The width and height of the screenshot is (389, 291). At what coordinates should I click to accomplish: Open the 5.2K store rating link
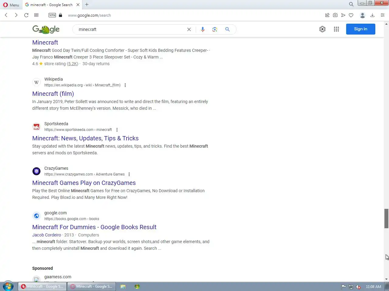(73, 64)
